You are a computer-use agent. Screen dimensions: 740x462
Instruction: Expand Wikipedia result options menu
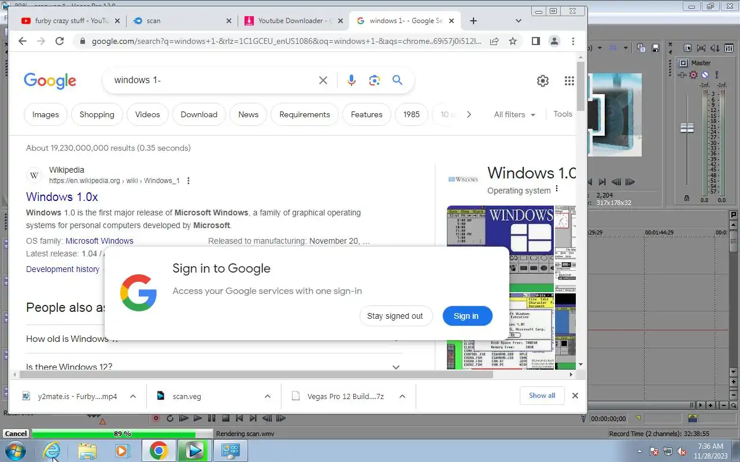click(x=188, y=181)
